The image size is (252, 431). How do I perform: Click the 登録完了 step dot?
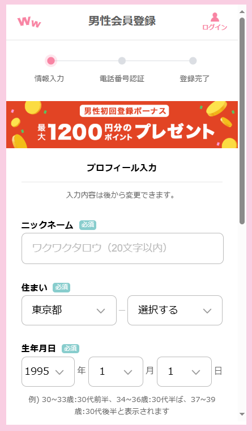pos(193,61)
